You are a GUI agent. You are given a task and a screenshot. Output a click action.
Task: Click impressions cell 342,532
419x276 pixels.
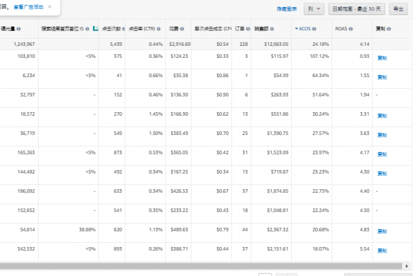(26, 249)
